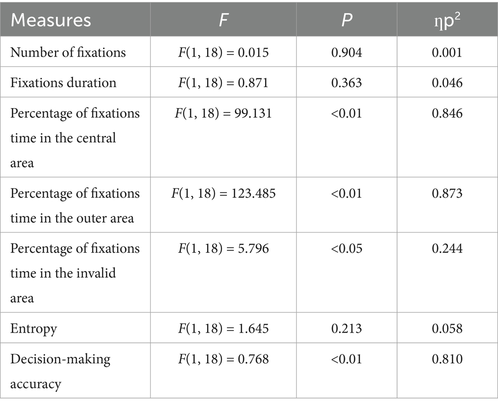This screenshot has width=498, height=407.
Task: Click the F column header
Action: pos(223,20)
